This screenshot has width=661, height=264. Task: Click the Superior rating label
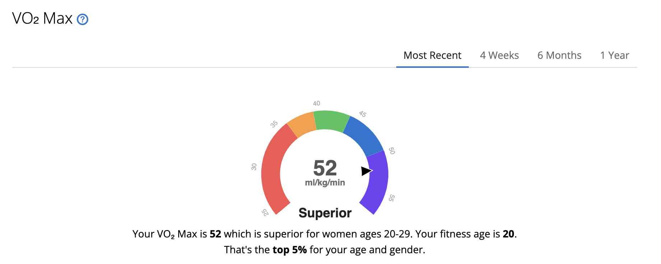325,213
